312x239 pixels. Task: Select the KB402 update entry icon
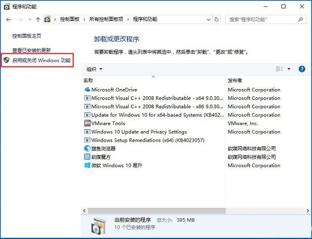[x=87, y=115]
